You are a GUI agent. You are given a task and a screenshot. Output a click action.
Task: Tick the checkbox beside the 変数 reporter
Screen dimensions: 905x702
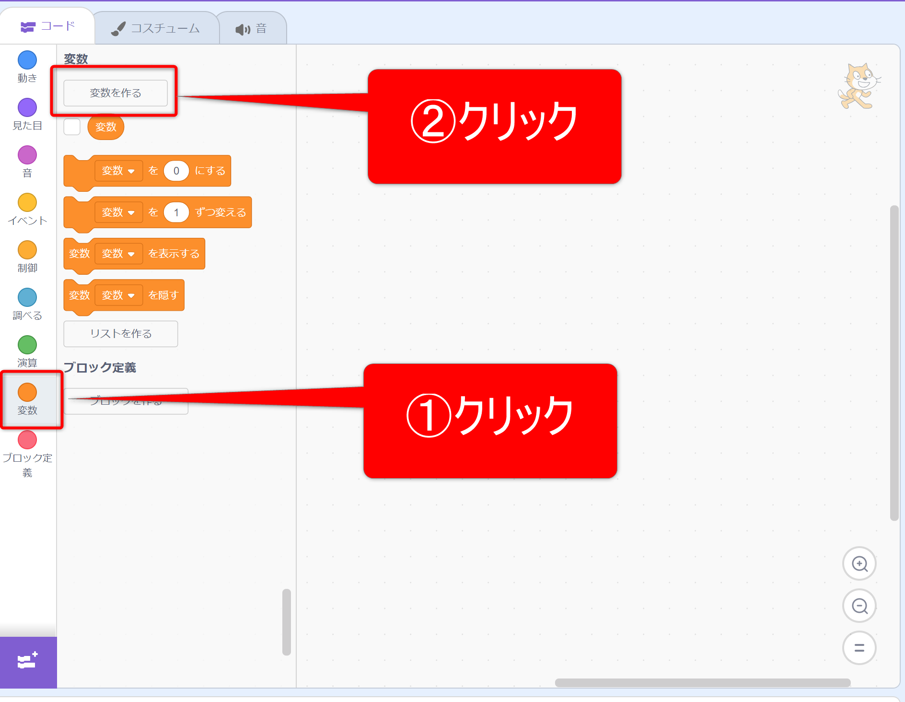click(72, 127)
